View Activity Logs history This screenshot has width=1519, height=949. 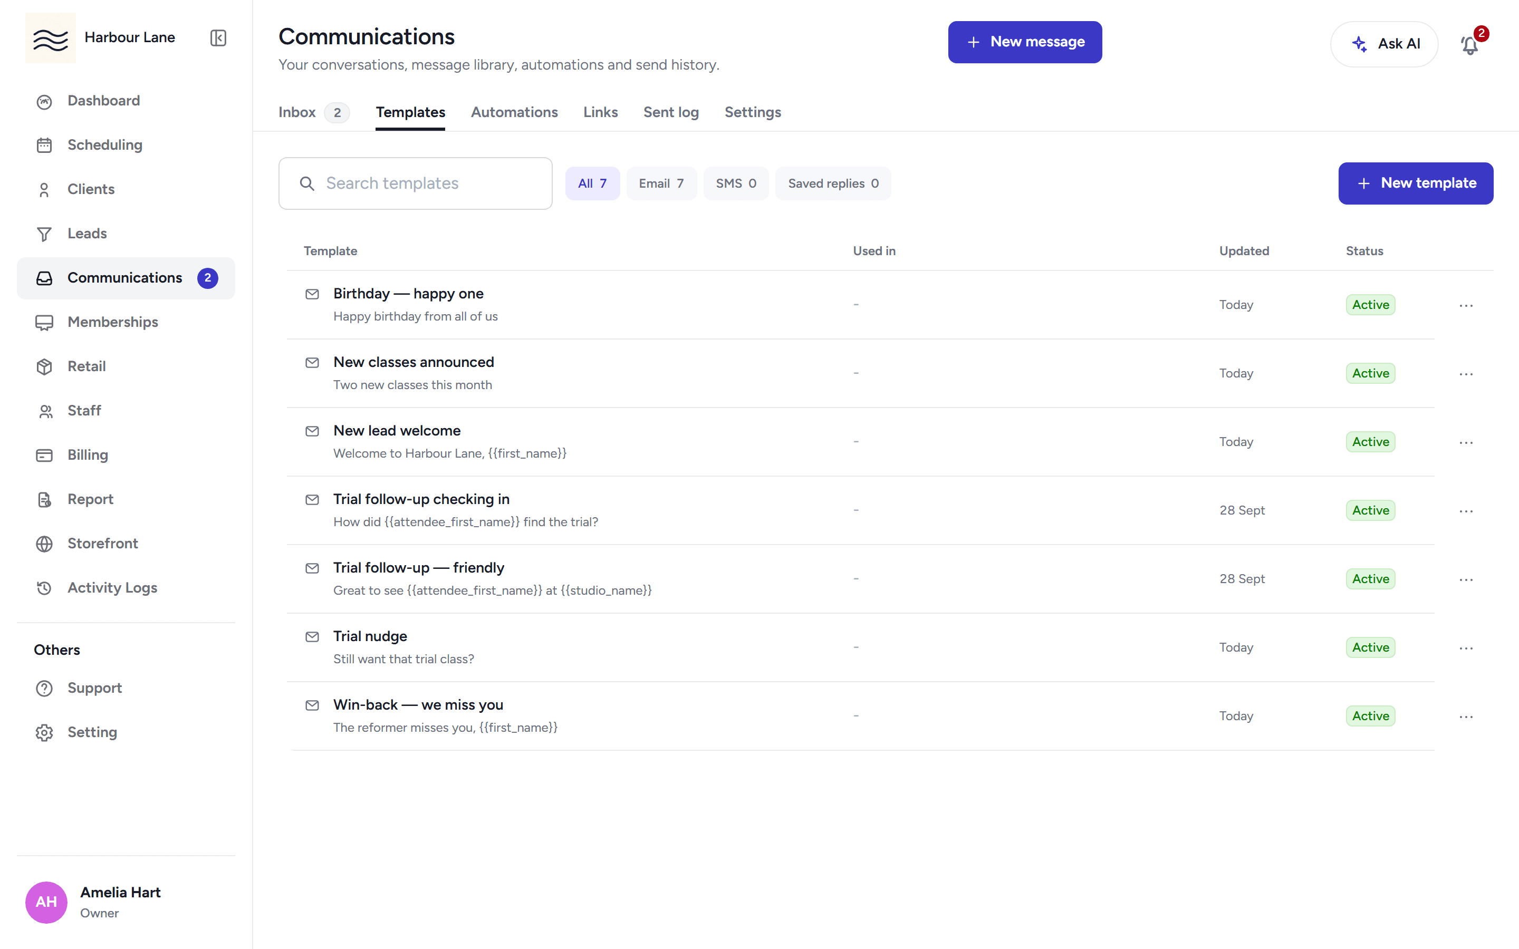[126, 588]
